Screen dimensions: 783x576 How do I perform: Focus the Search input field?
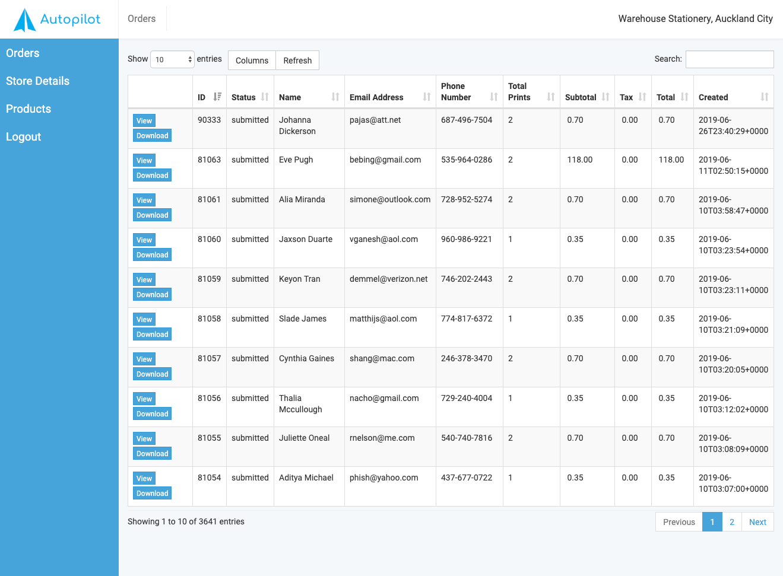click(730, 59)
